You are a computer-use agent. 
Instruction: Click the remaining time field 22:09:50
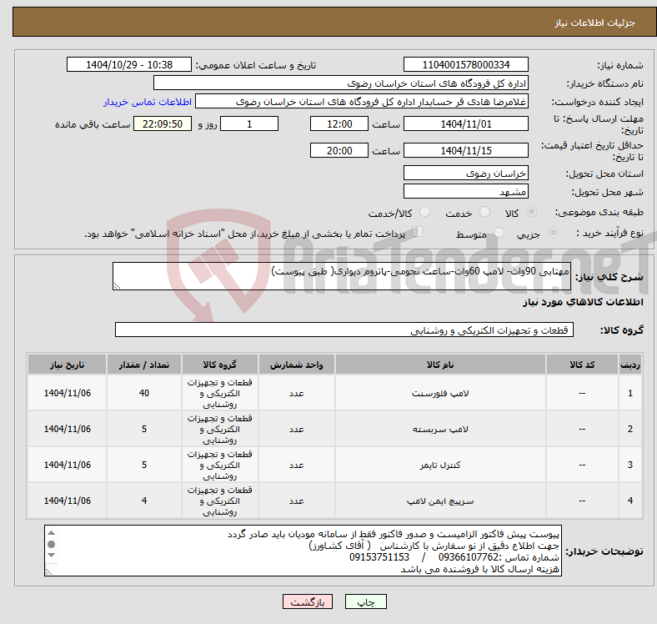click(x=163, y=123)
